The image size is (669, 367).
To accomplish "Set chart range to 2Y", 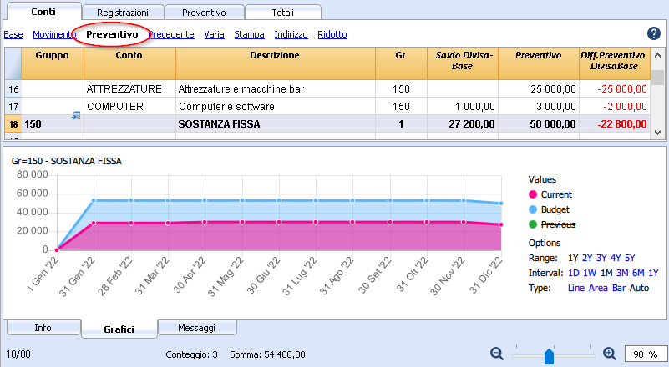I will tap(587, 258).
